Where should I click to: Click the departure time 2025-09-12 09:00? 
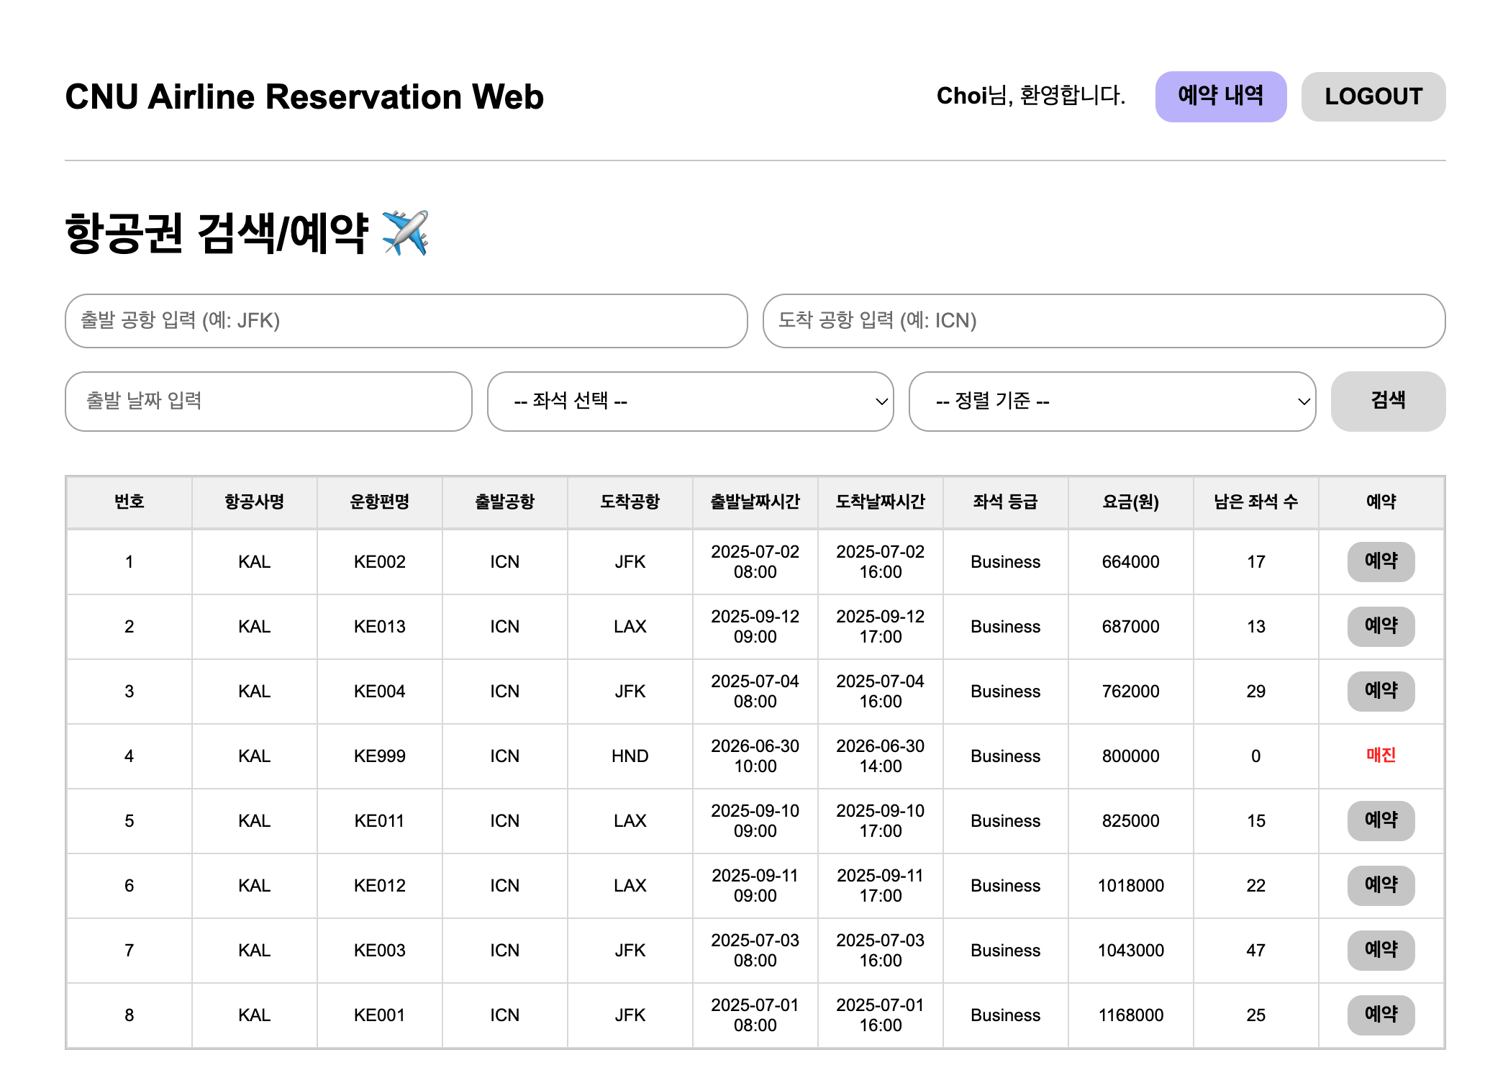point(755,627)
